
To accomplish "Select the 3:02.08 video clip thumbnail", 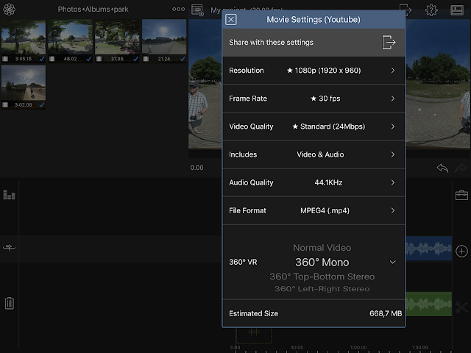I will point(24,87).
